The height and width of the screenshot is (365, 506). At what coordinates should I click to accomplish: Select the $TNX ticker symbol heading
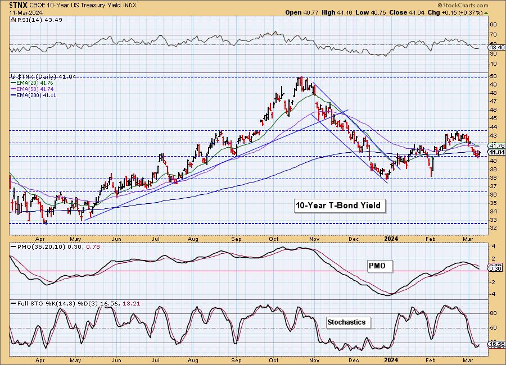click(19, 5)
